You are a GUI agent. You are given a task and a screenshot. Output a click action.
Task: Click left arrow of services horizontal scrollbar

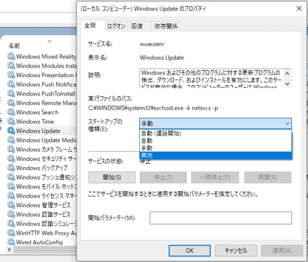[9, 250]
